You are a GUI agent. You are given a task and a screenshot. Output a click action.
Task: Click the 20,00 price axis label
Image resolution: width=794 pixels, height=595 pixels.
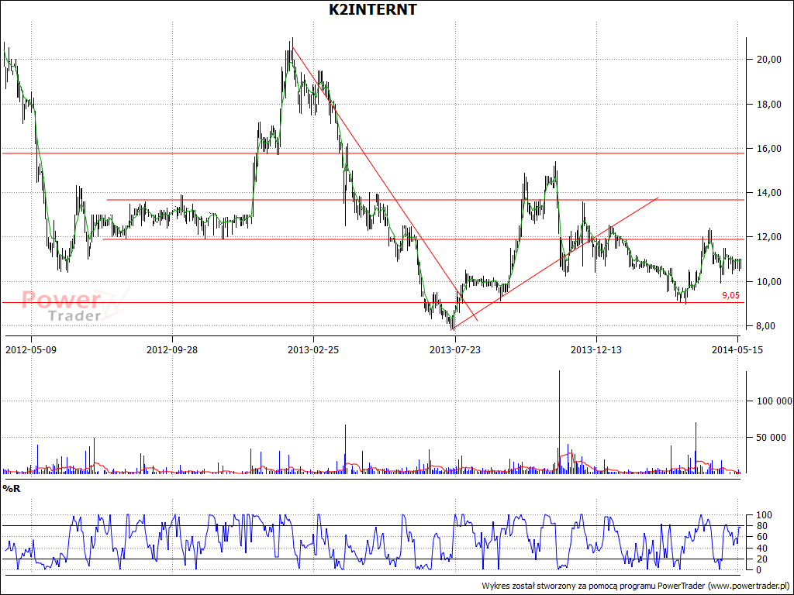768,60
